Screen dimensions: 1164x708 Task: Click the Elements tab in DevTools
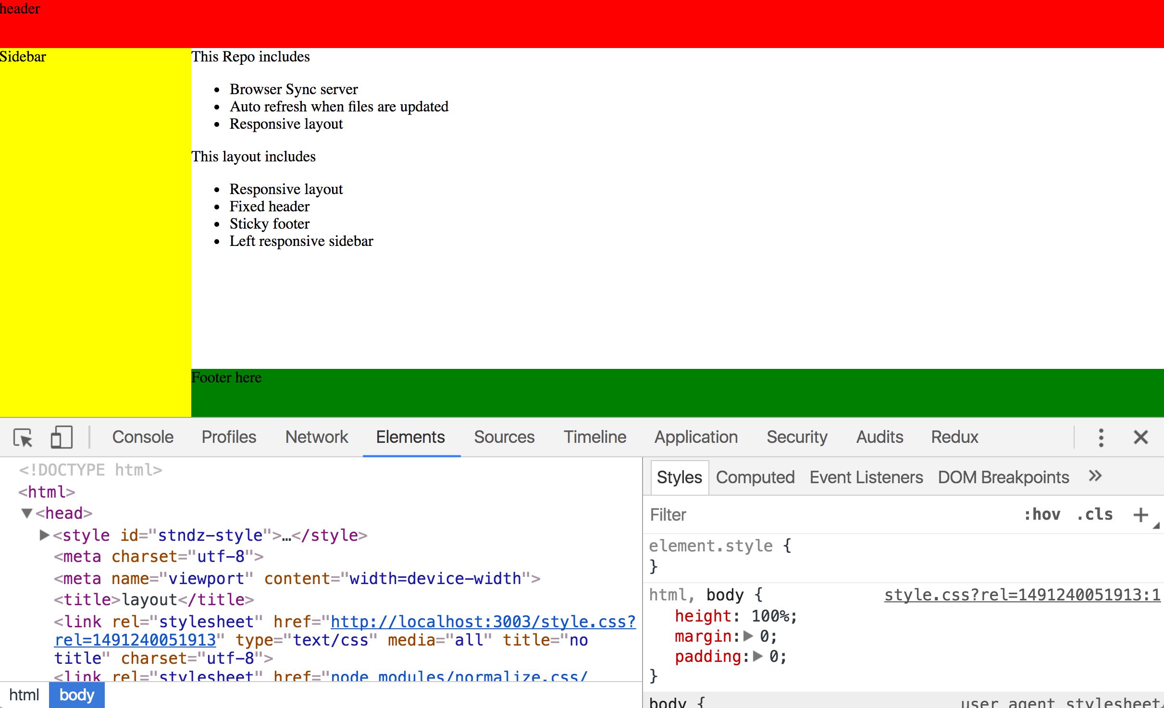coord(411,436)
